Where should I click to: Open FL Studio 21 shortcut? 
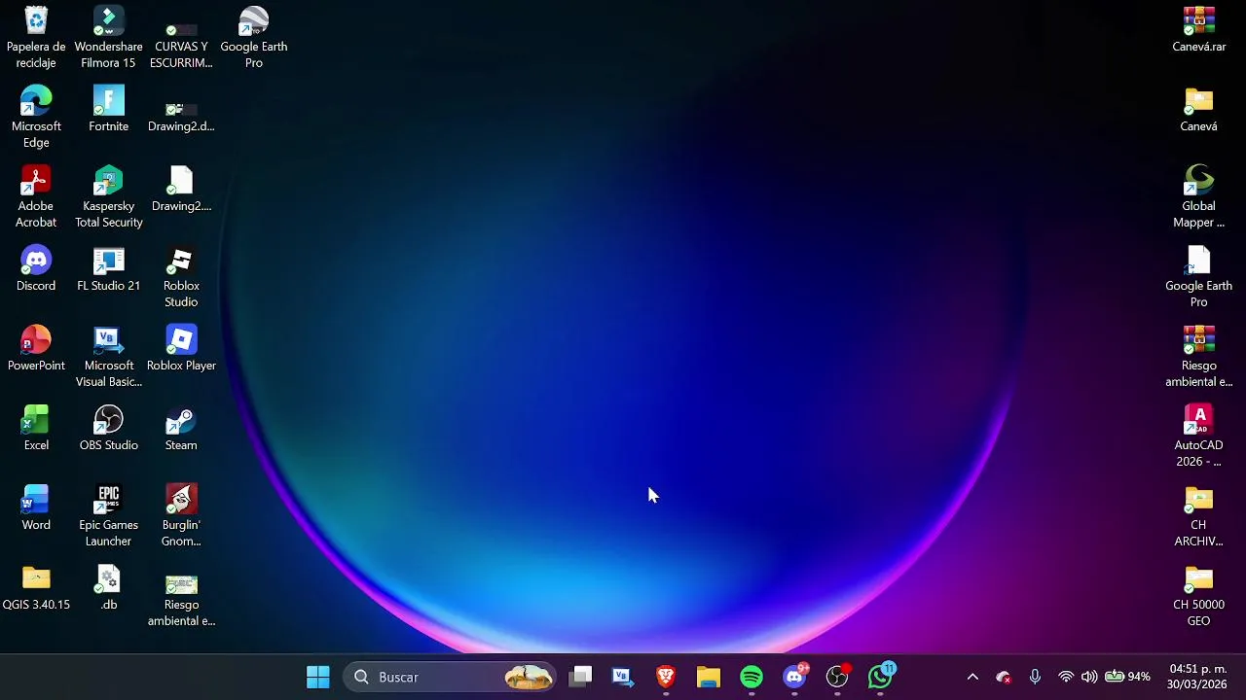click(x=108, y=268)
